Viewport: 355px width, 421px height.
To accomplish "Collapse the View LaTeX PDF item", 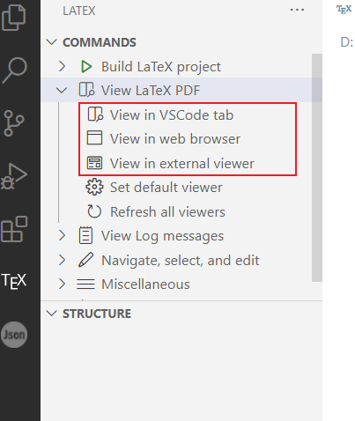I will (x=62, y=90).
